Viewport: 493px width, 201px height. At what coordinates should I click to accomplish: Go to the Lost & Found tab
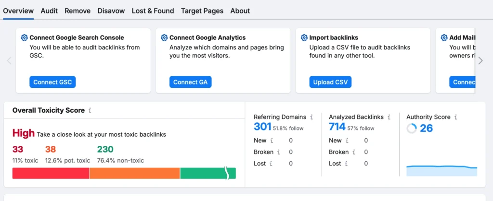[153, 11]
